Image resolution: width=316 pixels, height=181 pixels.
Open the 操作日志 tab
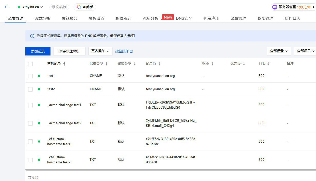[x=292, y=18]
